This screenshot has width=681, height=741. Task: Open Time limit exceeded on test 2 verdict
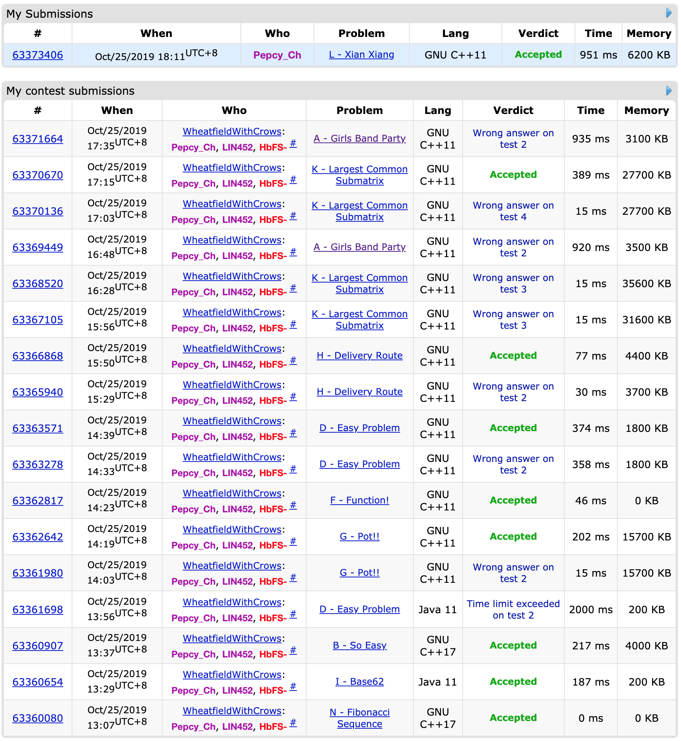pos(513,609)
